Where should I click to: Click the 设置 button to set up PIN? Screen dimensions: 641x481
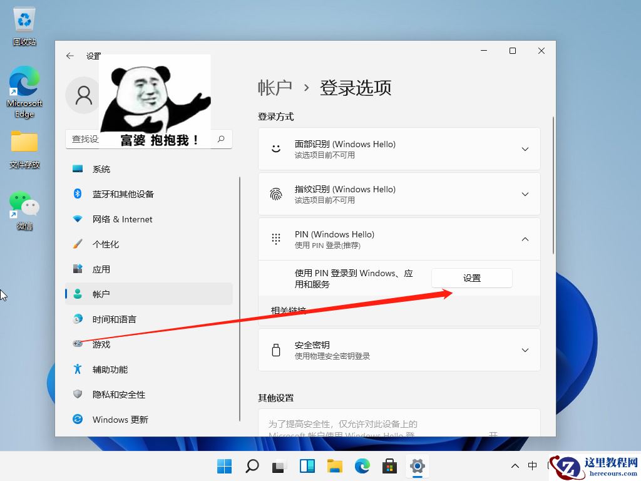[471, 277]
